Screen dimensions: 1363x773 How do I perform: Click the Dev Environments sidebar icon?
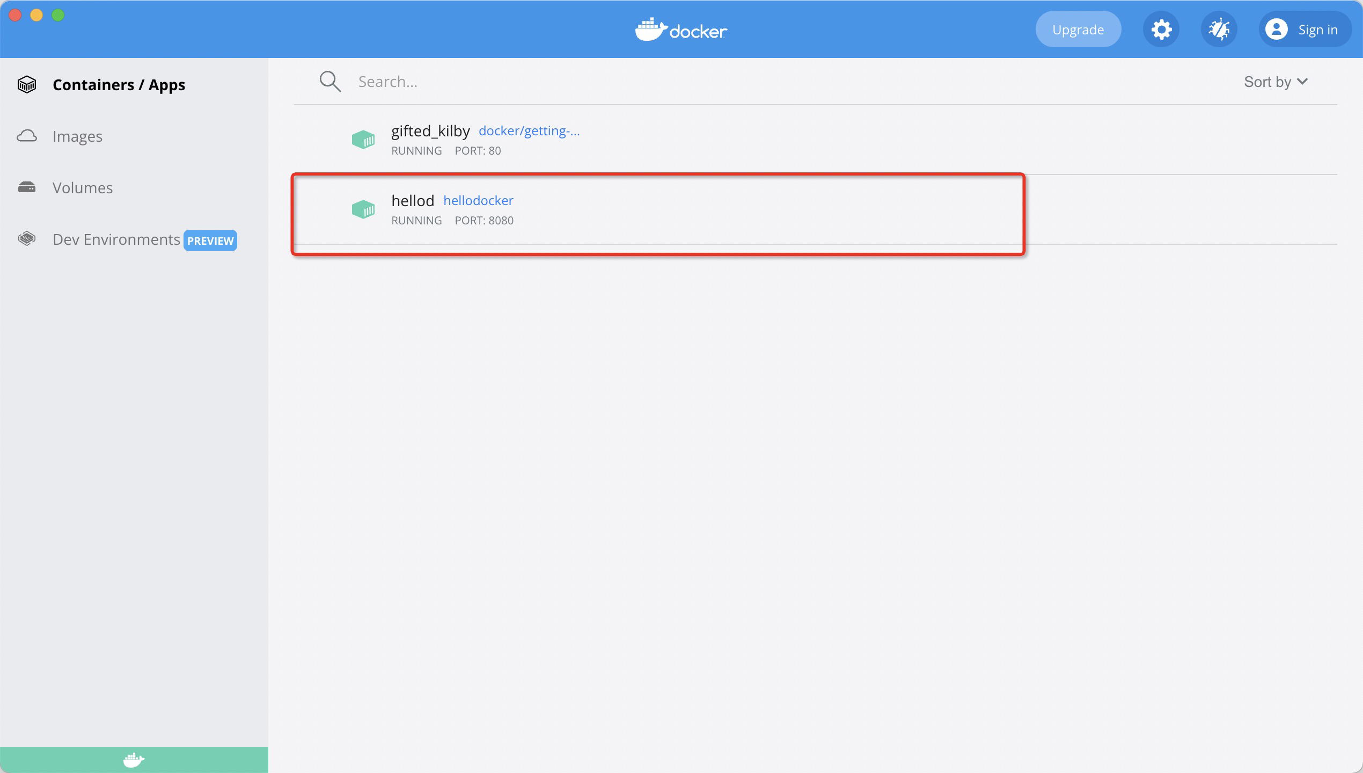coord(26,239)
